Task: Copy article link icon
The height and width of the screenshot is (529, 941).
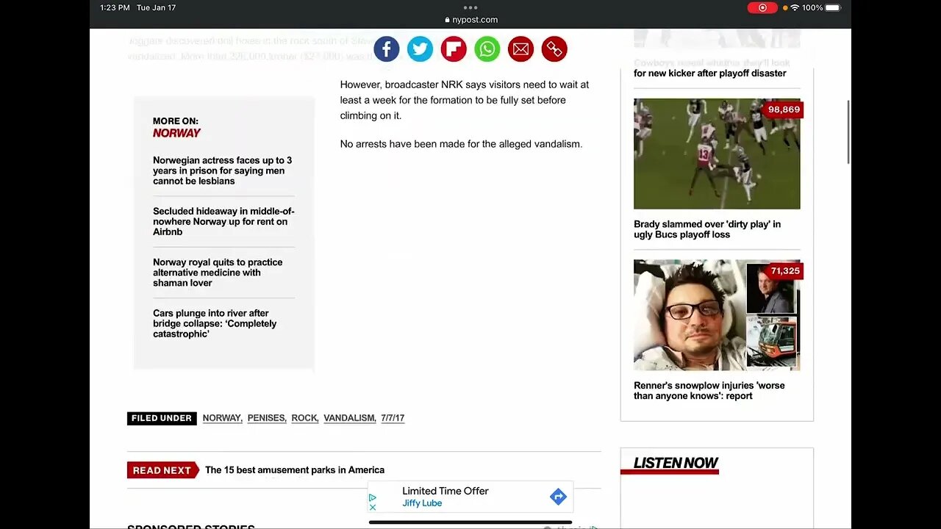Action: click(x=554, y=49)
